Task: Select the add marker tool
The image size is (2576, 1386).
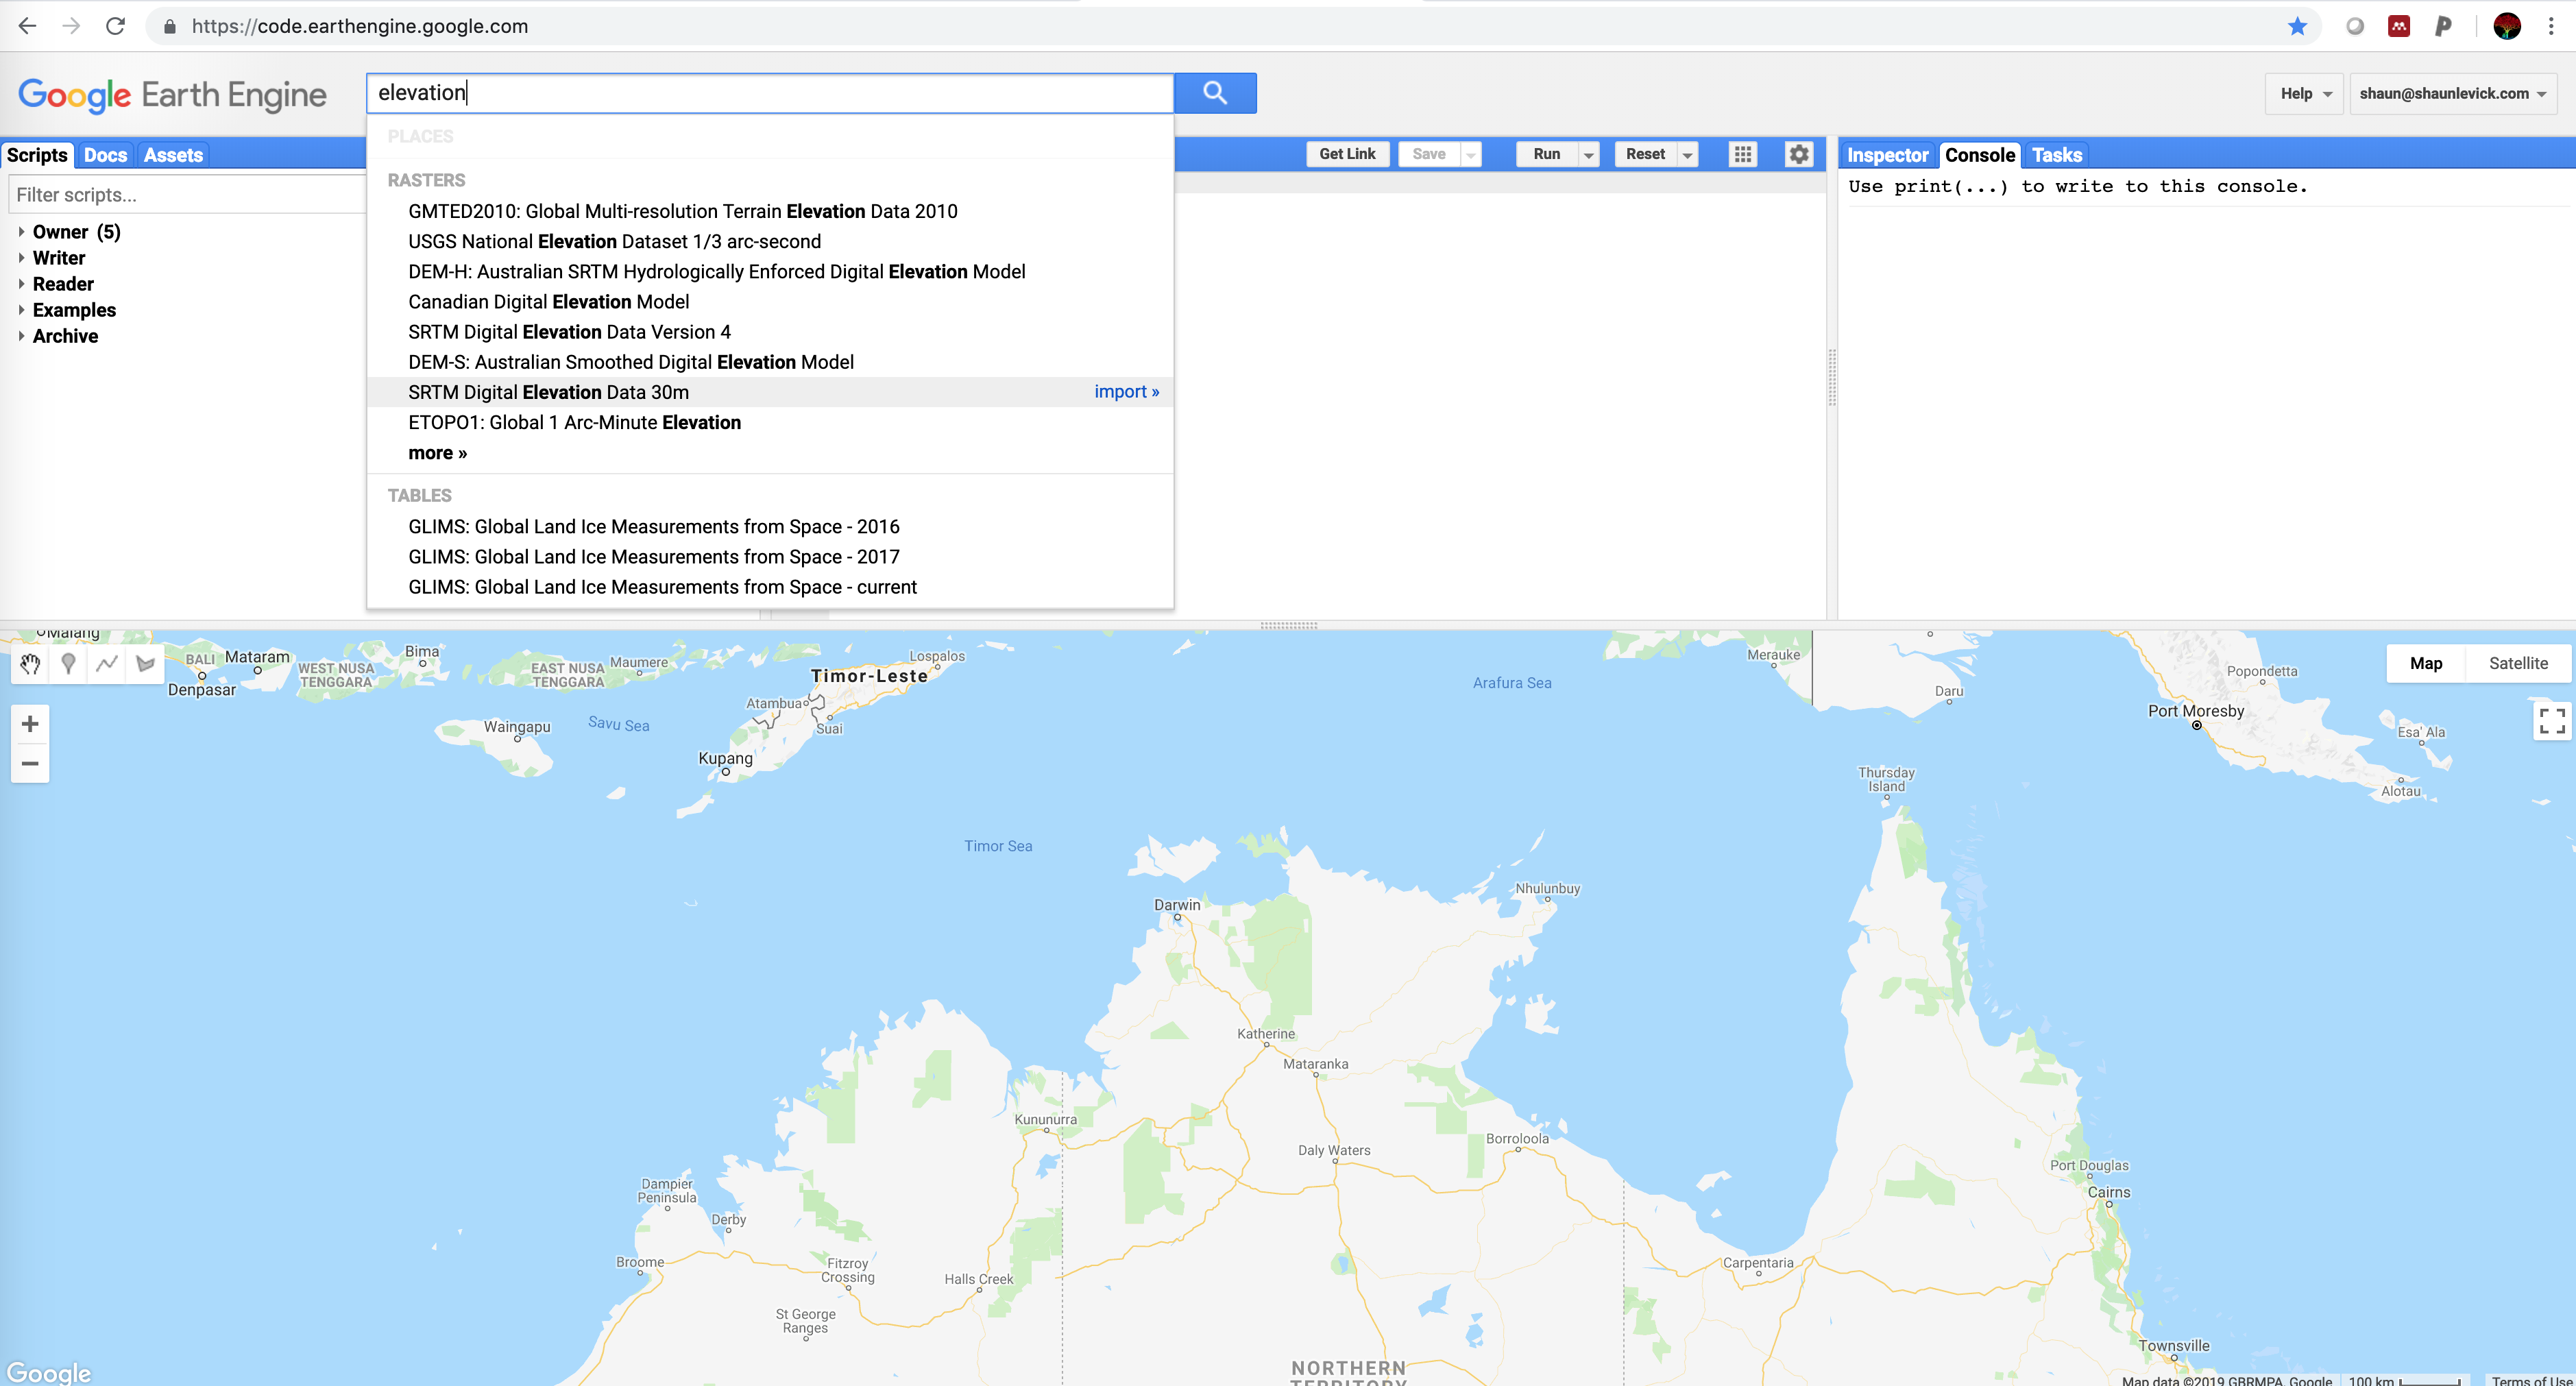Action: (x=68, y=663)
